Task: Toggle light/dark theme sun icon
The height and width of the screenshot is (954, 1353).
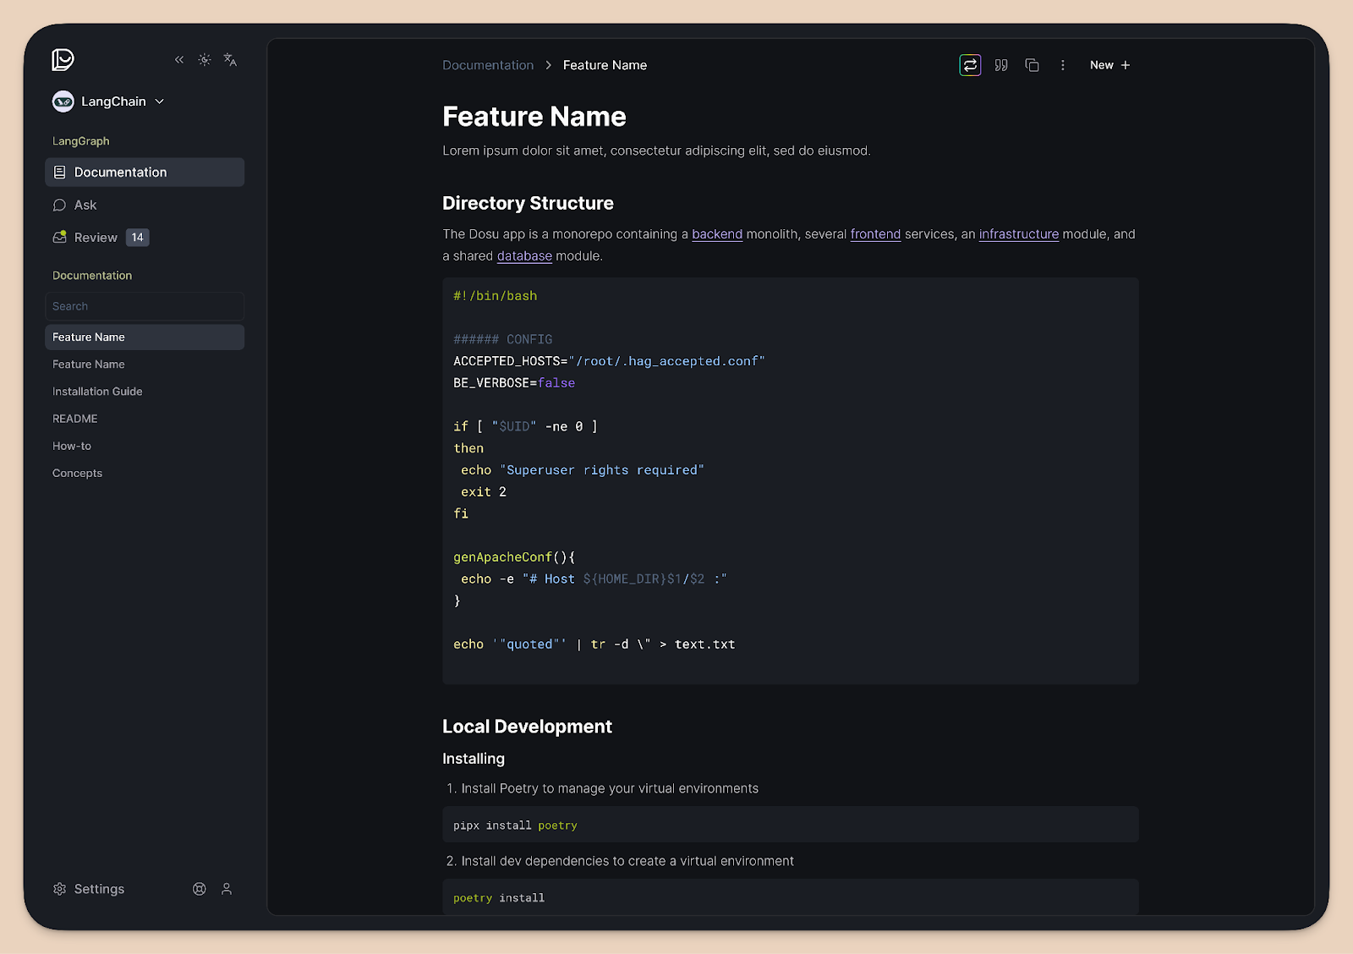Action: pos(205,60)
